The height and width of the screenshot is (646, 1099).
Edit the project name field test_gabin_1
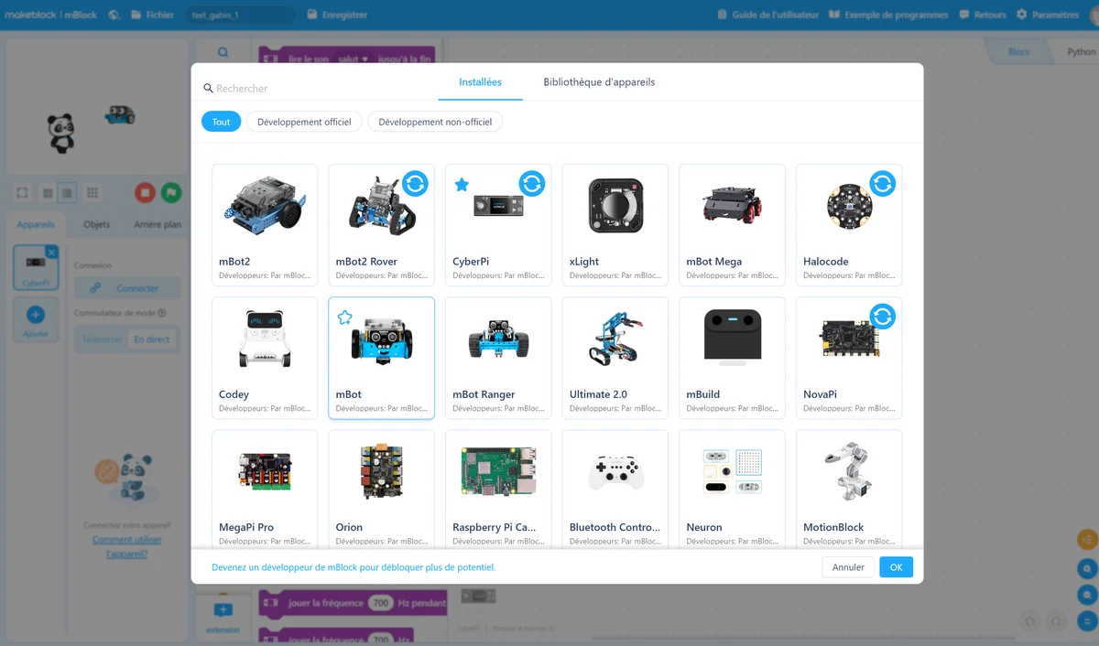click(240, 15)
